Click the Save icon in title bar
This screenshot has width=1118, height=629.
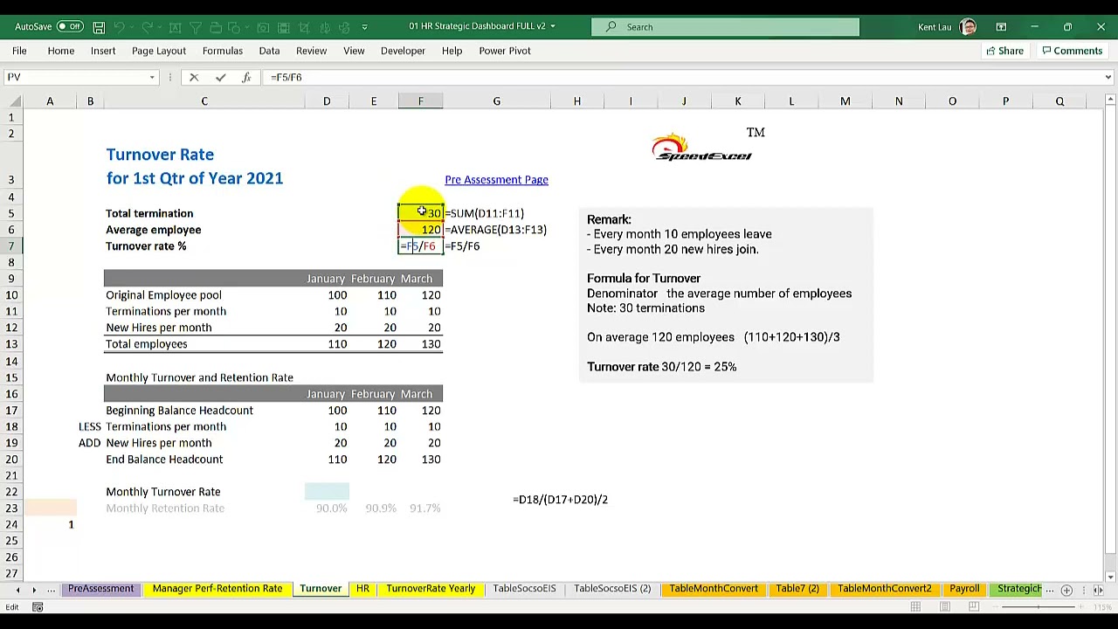click(99, 27)
